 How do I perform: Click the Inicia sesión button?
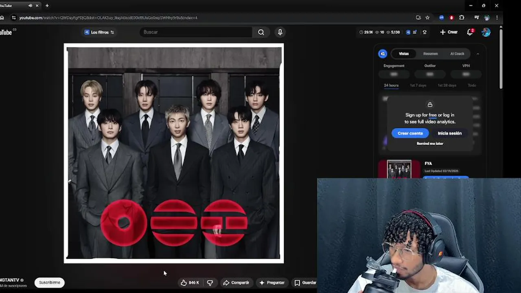450,133
